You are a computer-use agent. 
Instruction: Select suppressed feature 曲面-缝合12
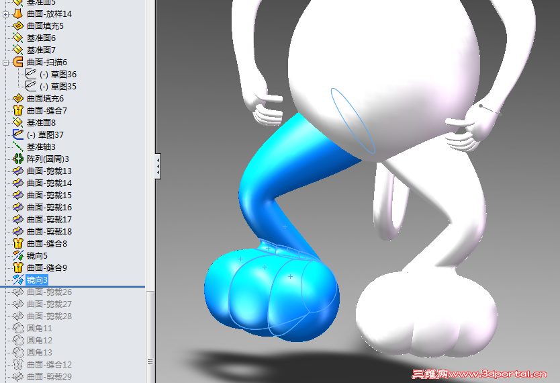[x=49, y=364]
